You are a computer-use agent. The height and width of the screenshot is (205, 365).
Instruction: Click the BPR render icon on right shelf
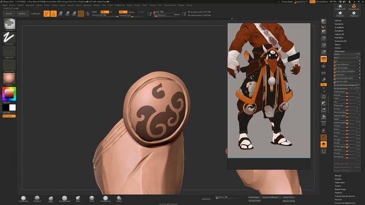pos(323,22)
